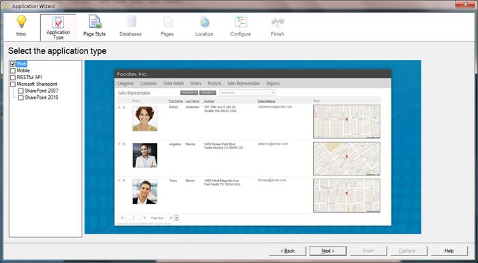Image resolution: width=478 pixels, height=263 pixels.
Task: Uncheck the Web checkbox
Action: (13, 64)
